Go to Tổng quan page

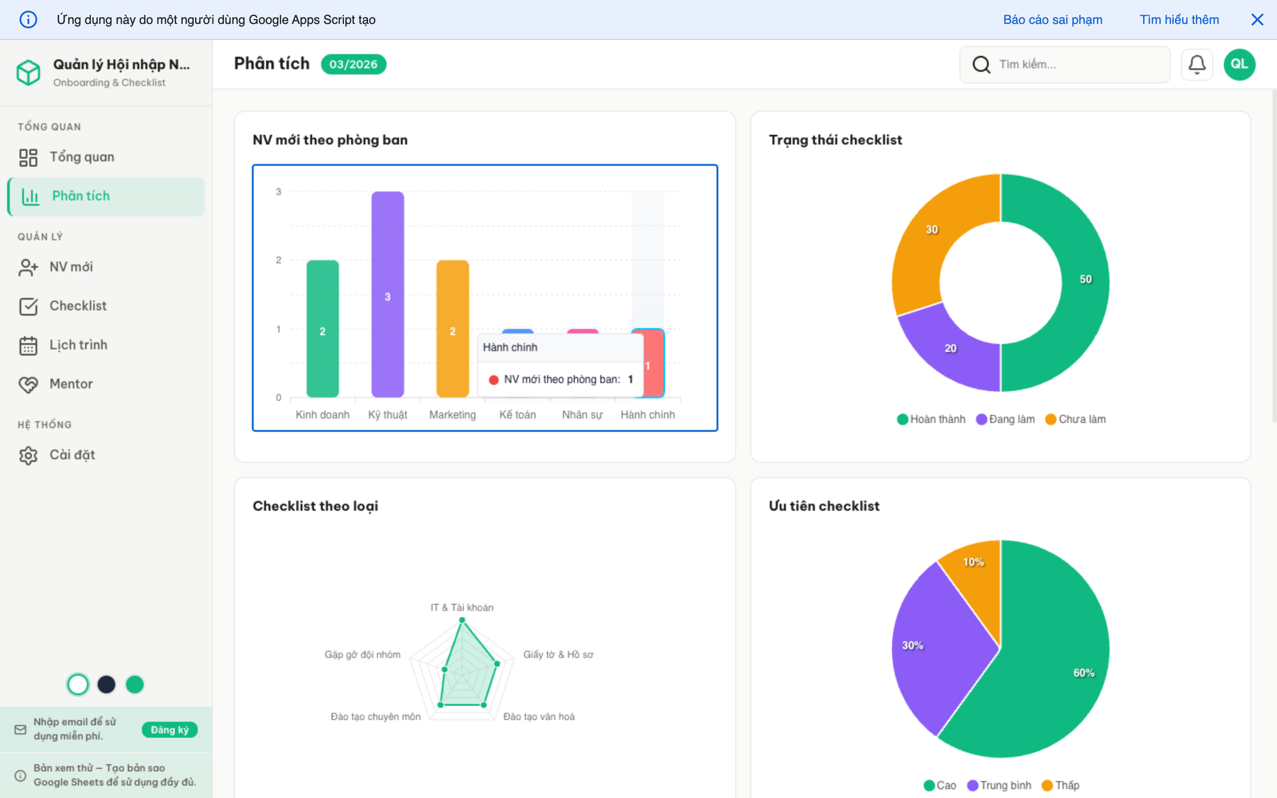(x=82, y=157)
